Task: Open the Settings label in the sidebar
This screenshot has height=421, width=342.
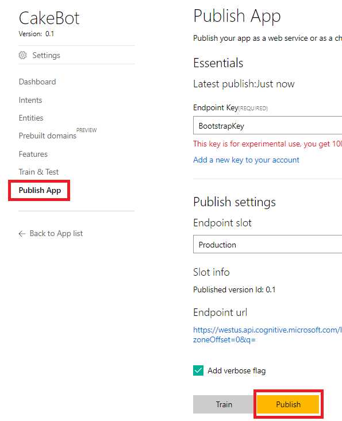Action: coord(46,55)
